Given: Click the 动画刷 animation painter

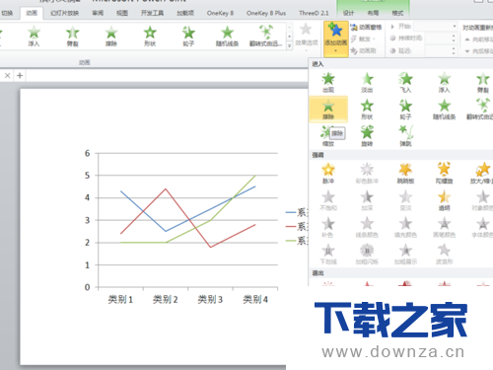Looking at the screenshot, I should click(x=363, y=50).
